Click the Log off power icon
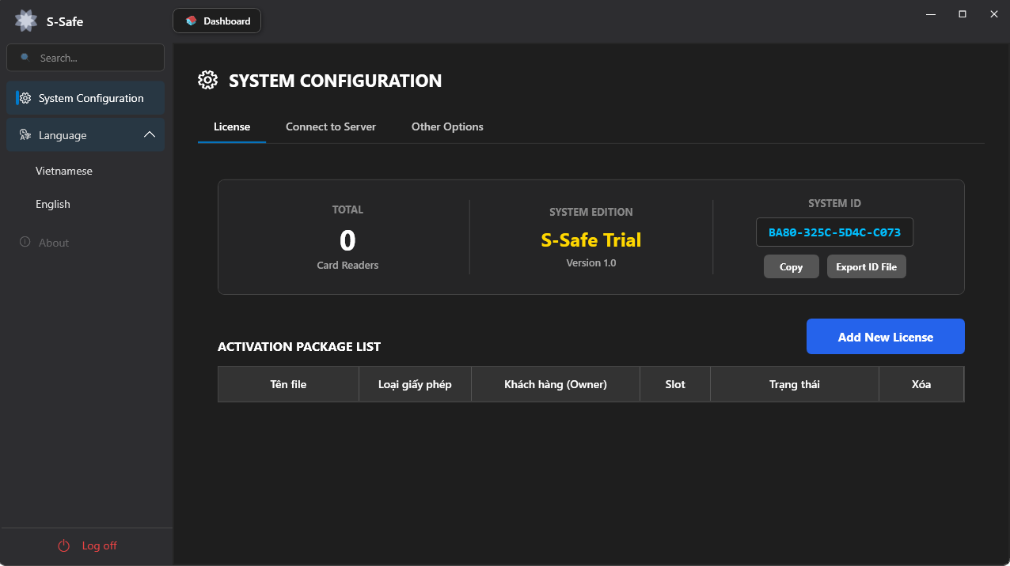1010x566 pixels. [x=64, y=545]
